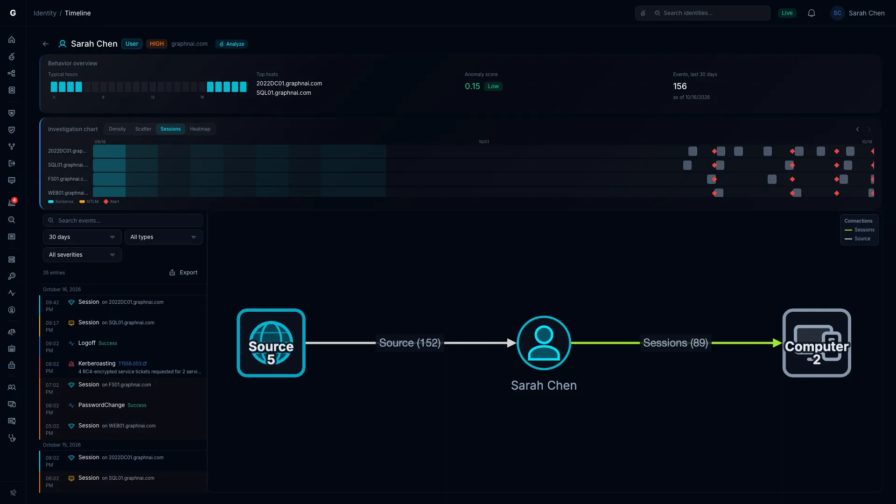Screen dimensions: 896x504
Task: Click the Identity breadcrumb
Action: coord(45,13)
